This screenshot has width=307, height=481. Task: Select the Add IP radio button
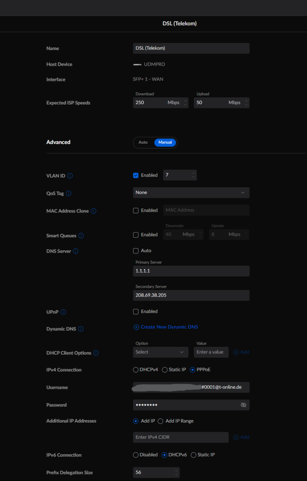click(136, 421)
